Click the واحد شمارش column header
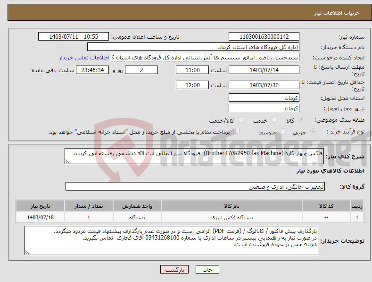The height and width of the screenshot is (282, 372). click(x=137, y=206)
